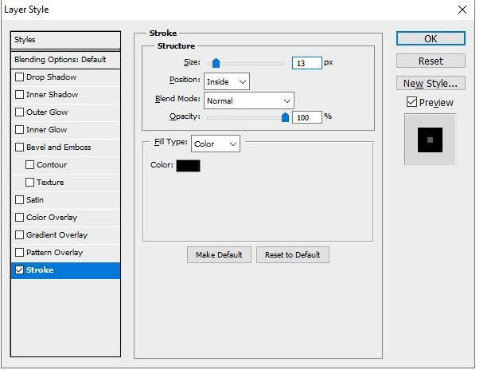Click the Make Default button
Screen dimensions: 499x370
[220, 254]
